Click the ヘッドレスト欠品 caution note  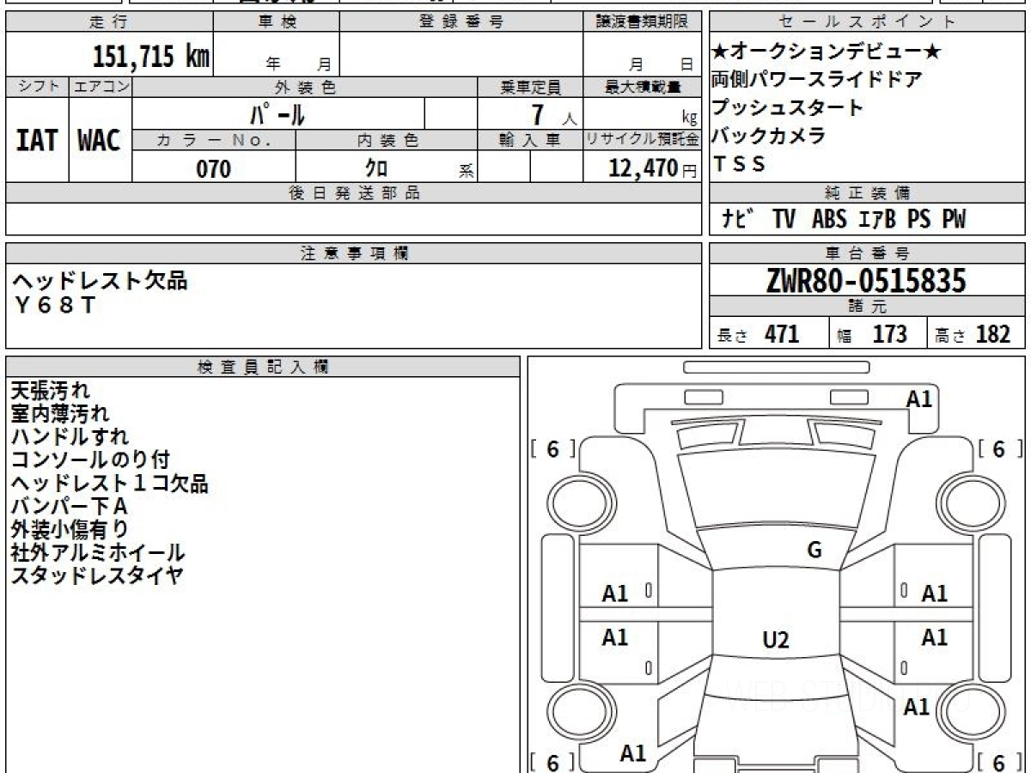(99, 280)
